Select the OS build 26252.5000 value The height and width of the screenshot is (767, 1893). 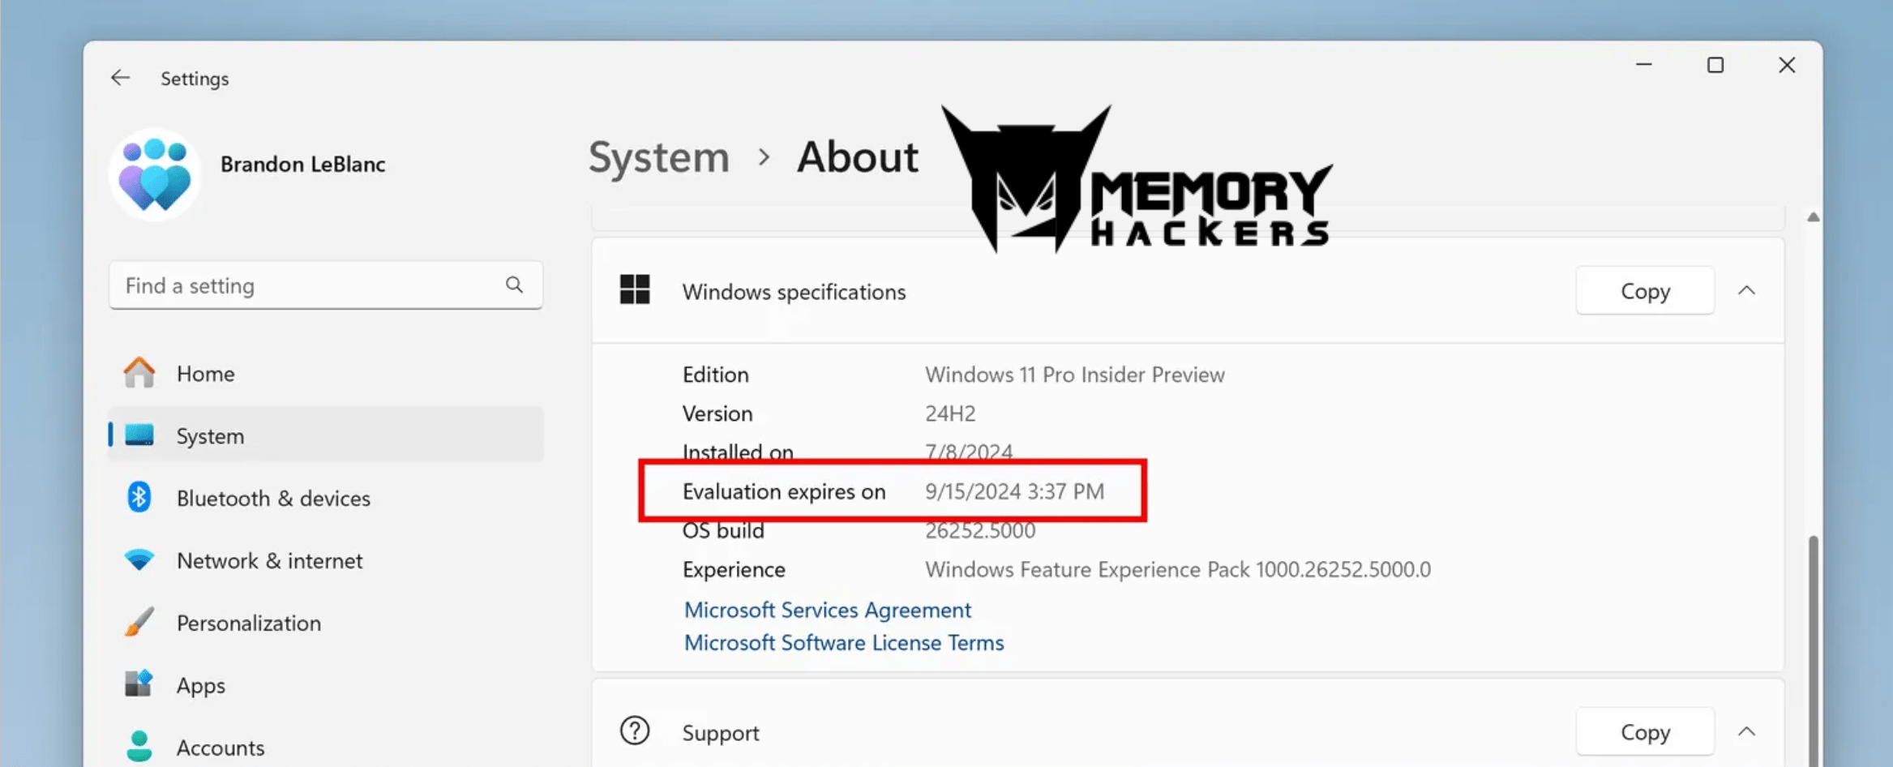[x=980, y=530]
